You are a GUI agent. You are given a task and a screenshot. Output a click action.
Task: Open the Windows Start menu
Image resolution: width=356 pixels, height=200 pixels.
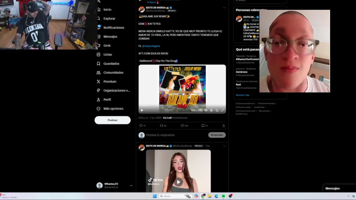155,196
